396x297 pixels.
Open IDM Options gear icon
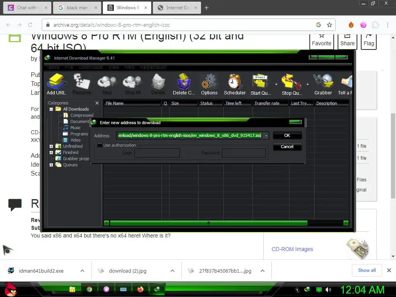point(209,84)
